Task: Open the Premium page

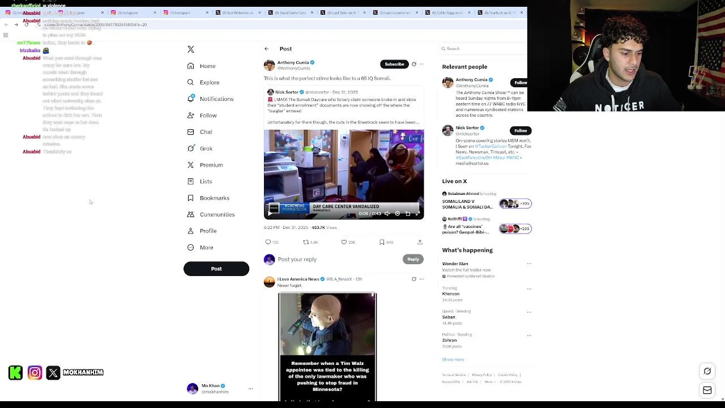Action: (205, 165)
